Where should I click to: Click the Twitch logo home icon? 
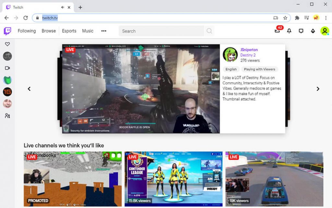tap(7, 31)
